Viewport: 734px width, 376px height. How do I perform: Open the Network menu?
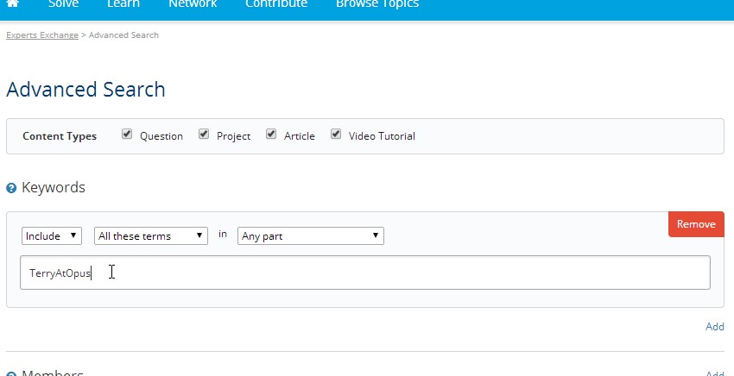(x=193, y=3)
